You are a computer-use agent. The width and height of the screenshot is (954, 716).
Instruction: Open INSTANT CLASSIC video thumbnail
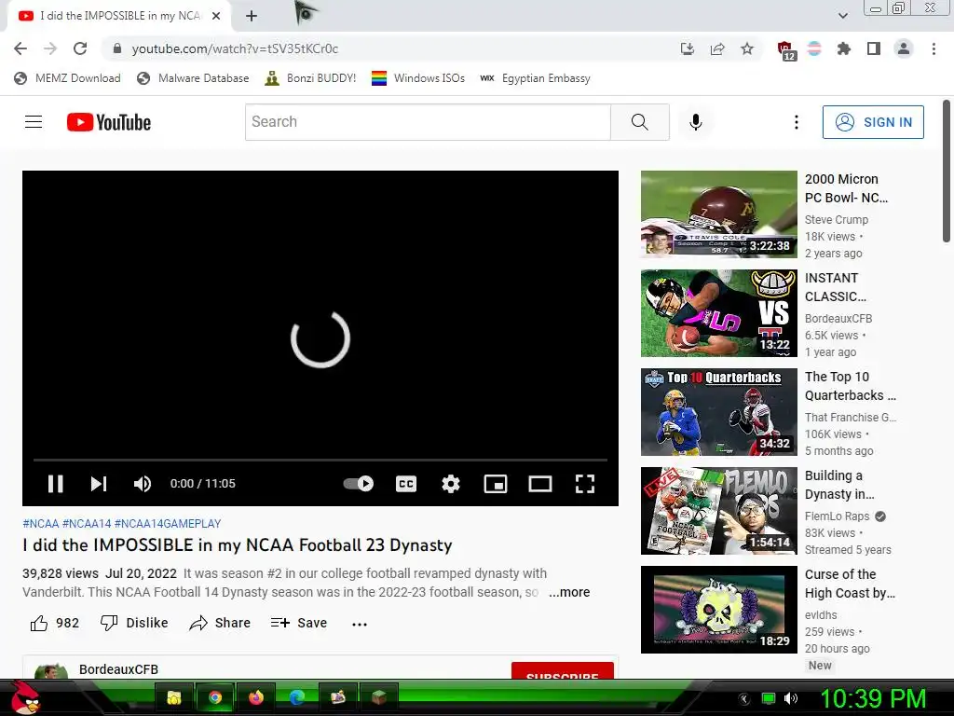pos(718,313)
